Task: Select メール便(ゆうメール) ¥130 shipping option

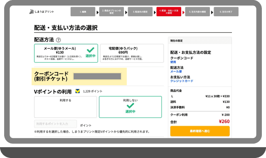Action: coord(66,53)
